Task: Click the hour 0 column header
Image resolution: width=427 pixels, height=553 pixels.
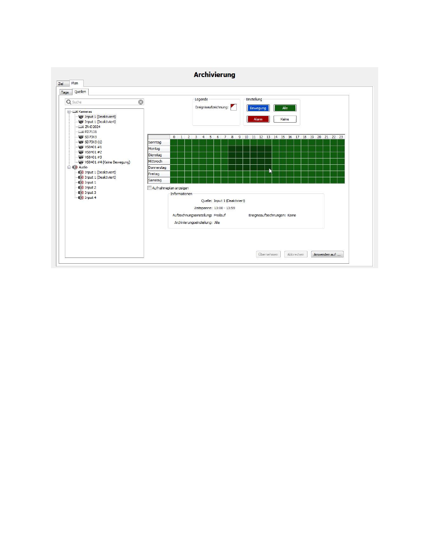Action: pos(174,137)
